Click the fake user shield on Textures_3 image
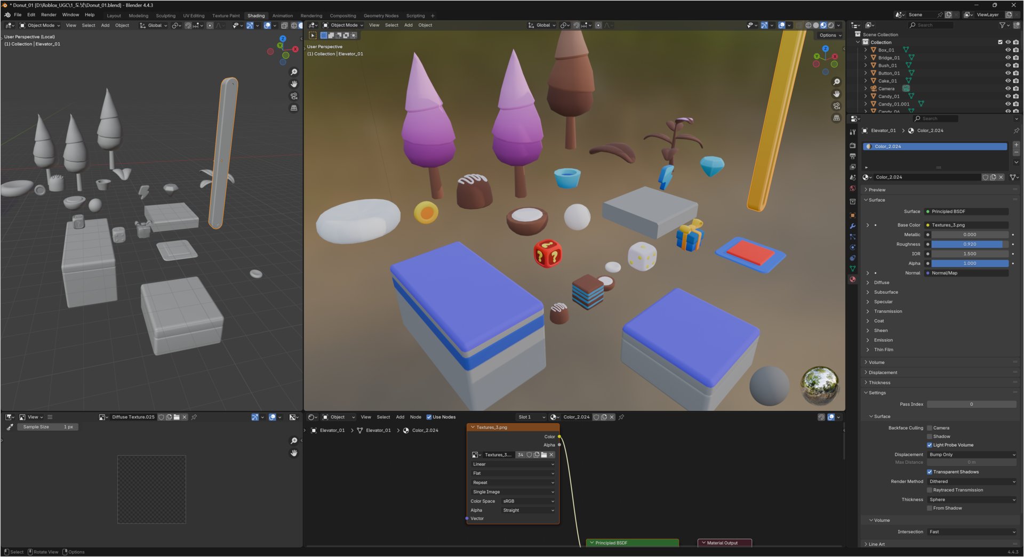1024x557 pixels. point(529,455)
